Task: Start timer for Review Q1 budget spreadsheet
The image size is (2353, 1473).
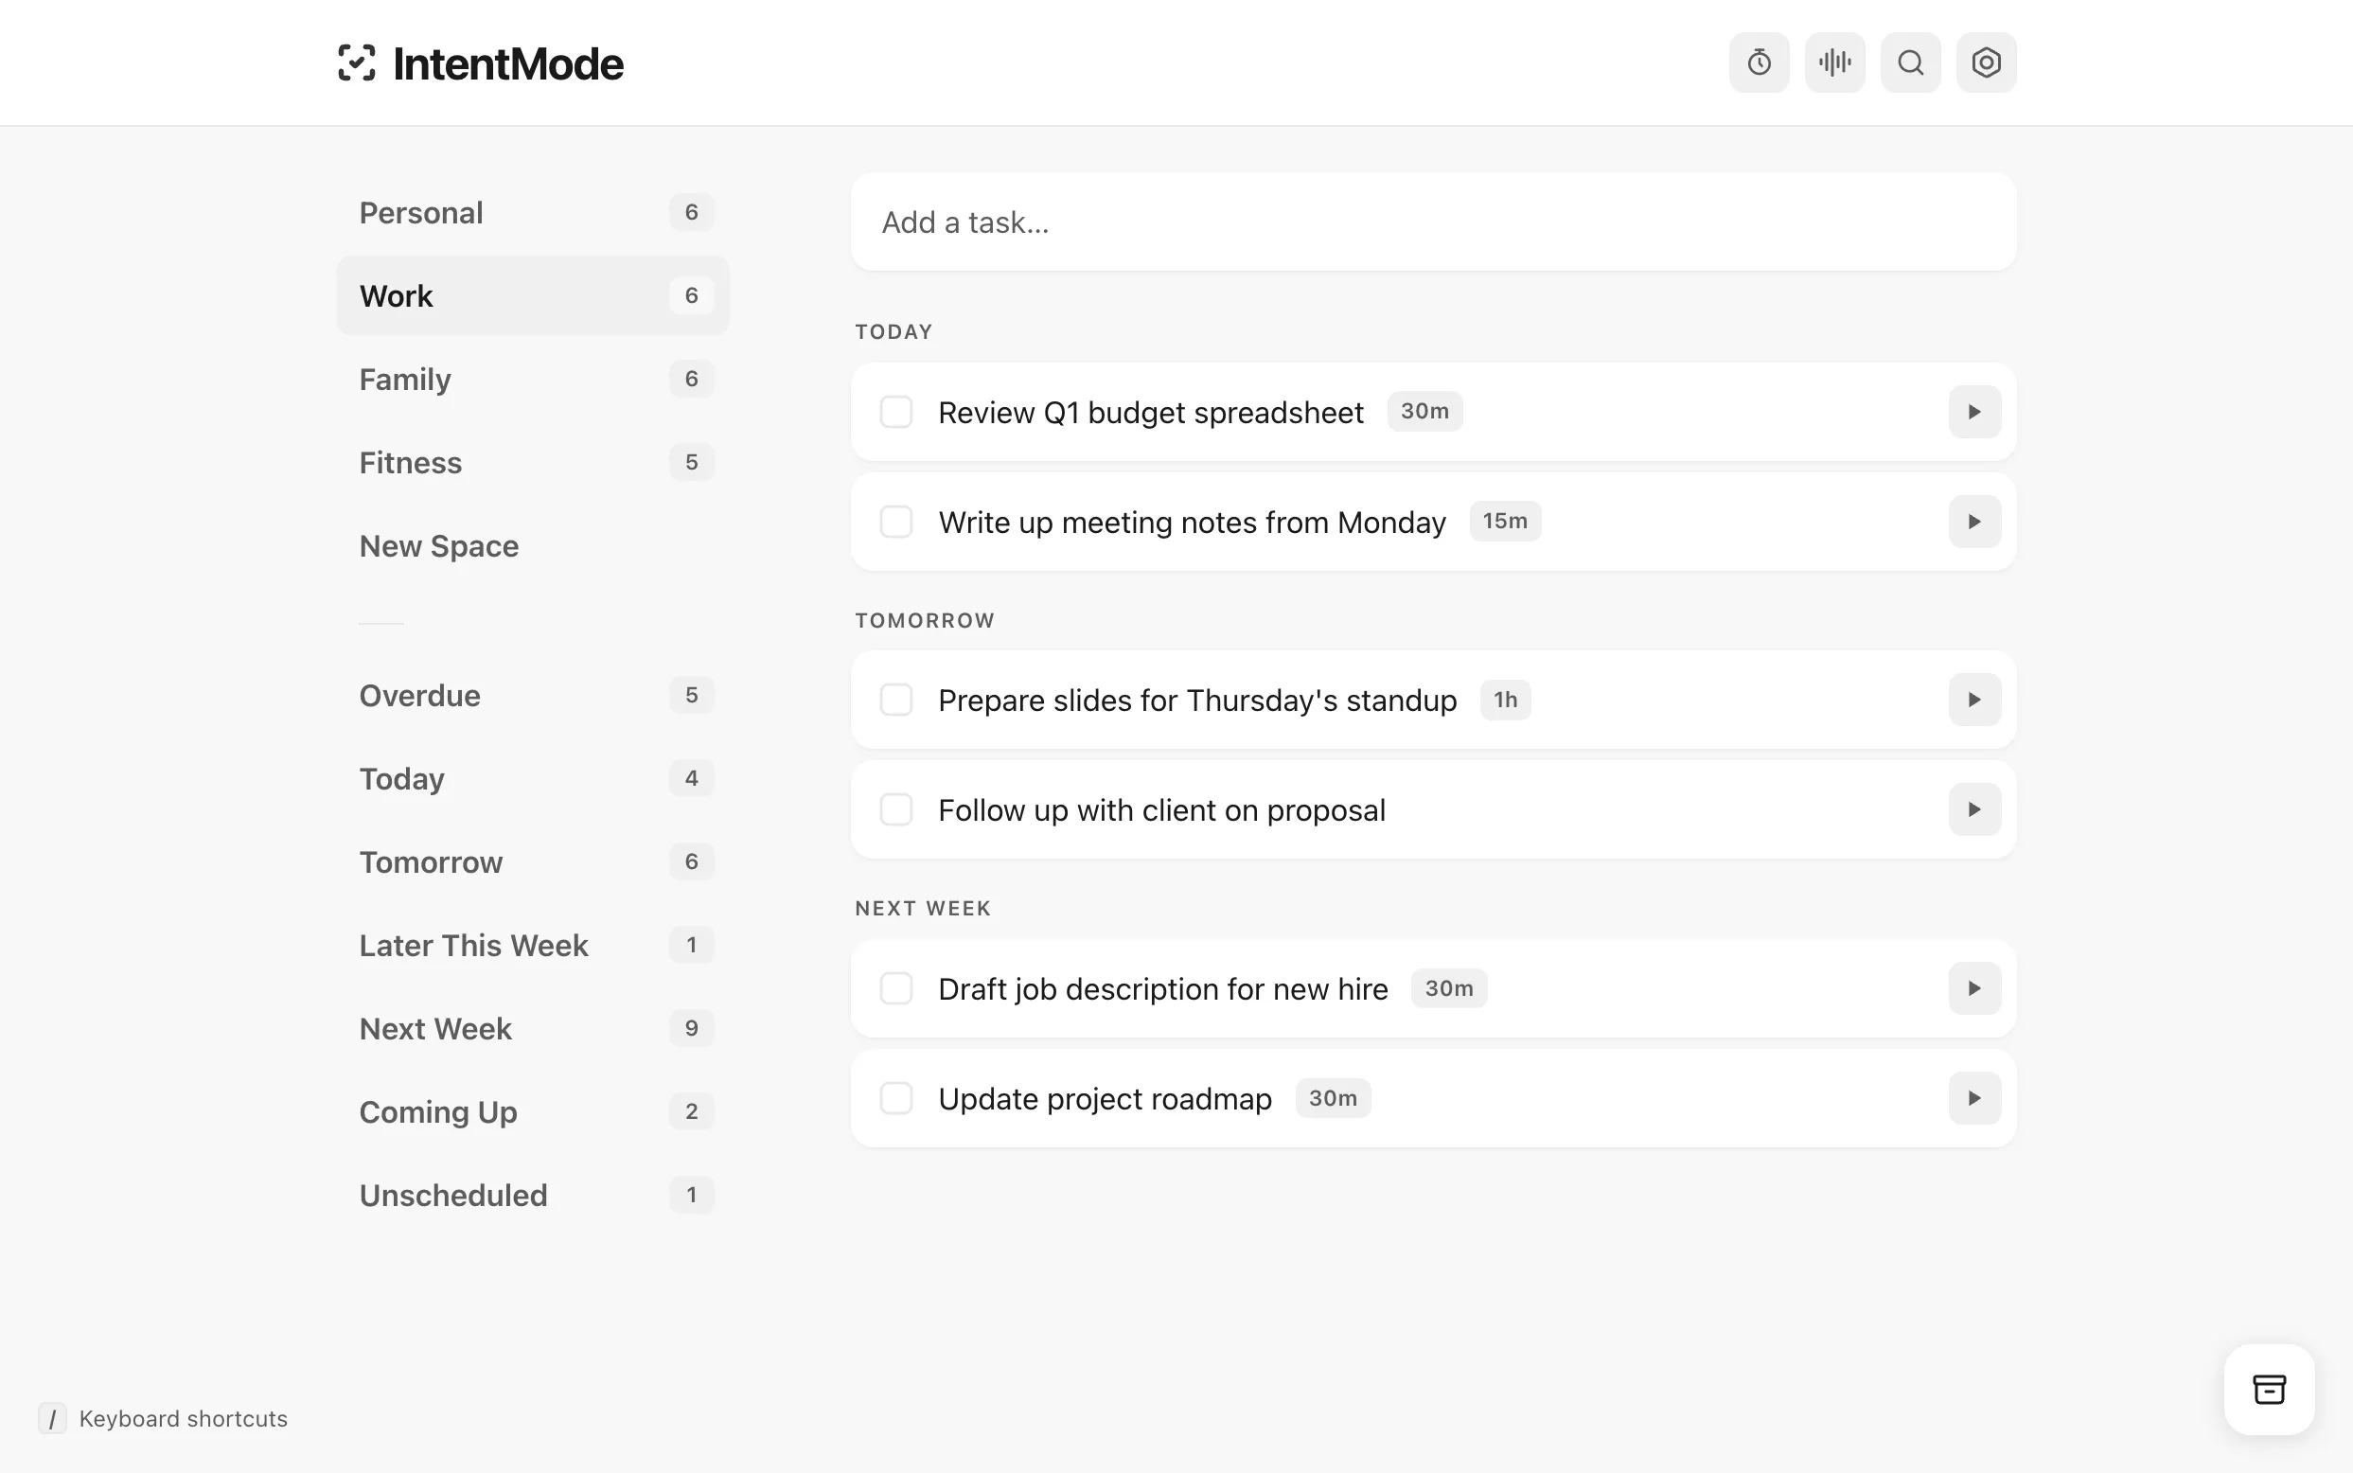Action: (1974, 412)
